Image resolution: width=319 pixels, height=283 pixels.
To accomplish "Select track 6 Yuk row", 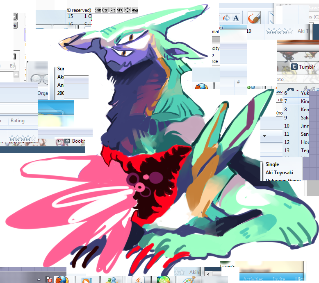I will point(296,93).
